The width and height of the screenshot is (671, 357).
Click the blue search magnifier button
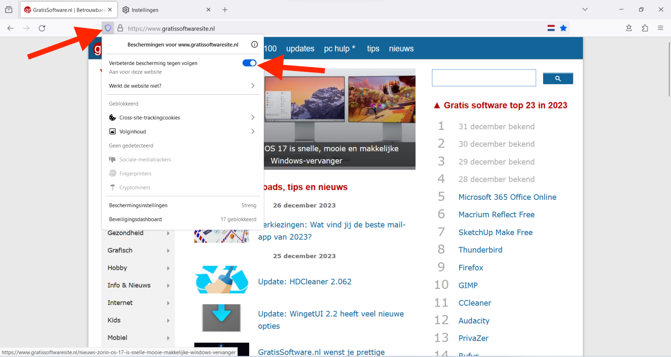pos(558,78)
